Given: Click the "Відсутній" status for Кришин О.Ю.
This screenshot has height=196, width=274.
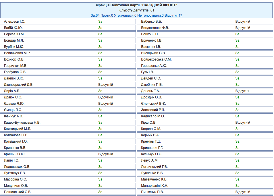Looking at the screenshot, I should tap(105, 154).
